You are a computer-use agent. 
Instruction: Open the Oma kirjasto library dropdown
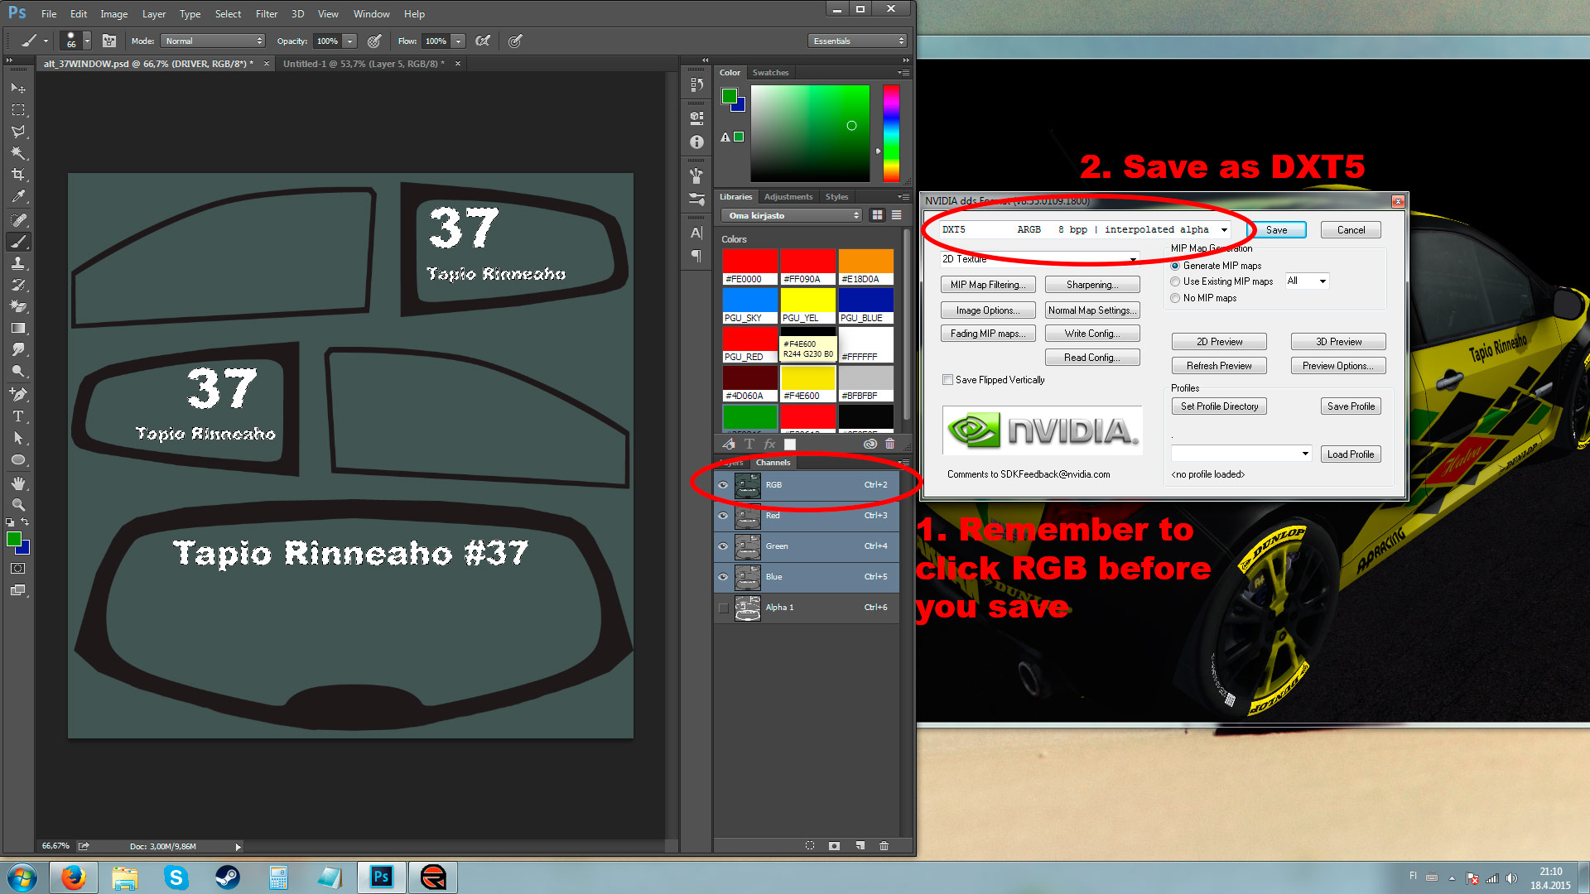point(792,215)
